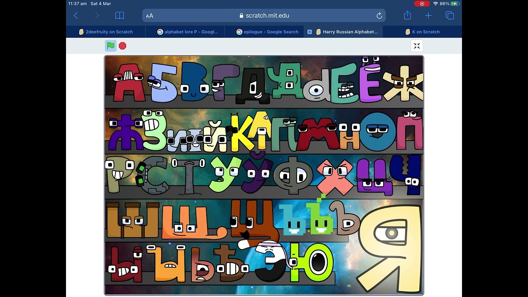Go forward with Safari forward arrow

tap(97, 16)
